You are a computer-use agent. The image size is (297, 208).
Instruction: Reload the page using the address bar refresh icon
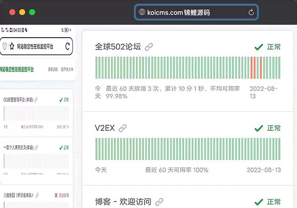point(251,12)
